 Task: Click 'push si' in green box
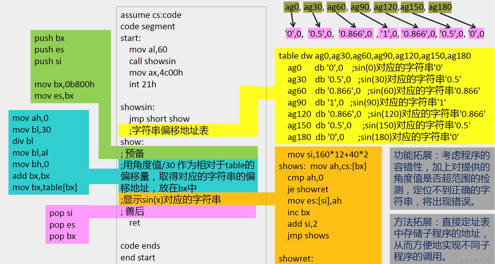click(x=48, y=61)
